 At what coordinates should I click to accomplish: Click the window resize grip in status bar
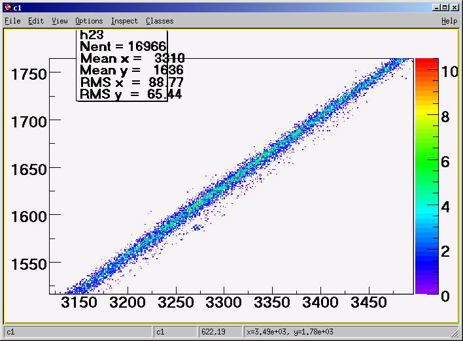pyautogui.click(x=455, y=333)
